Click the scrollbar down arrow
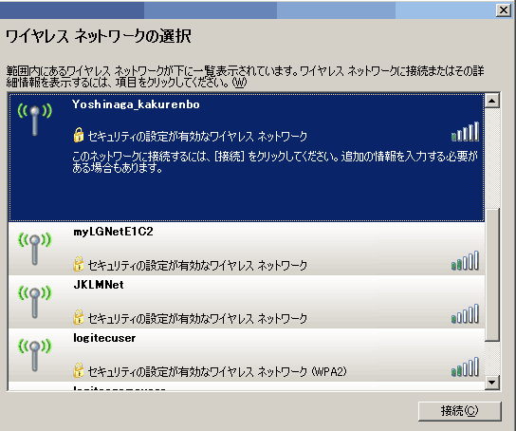The height and width of the screenshot is (431, 516). click(x=492, y=383)
